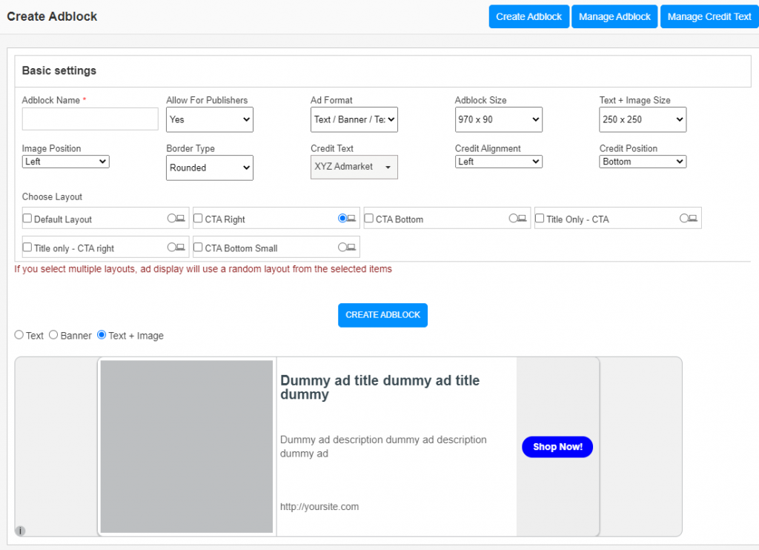Select the Banner preview radio button
The image size is (759, 550).
pos(53,335)
